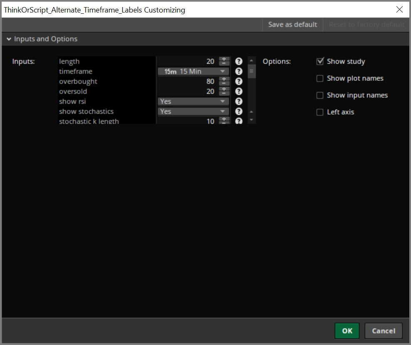
Task: Select the 'show rsi' input name
Action: pyautogui.click(x=72, y=101)
